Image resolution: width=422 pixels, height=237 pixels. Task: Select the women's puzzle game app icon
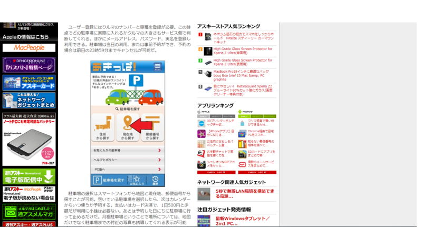click(x=202, y=144)
